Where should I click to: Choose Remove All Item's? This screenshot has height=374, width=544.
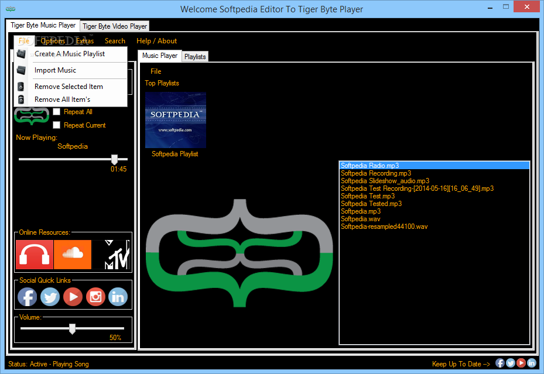pos(70,99)
